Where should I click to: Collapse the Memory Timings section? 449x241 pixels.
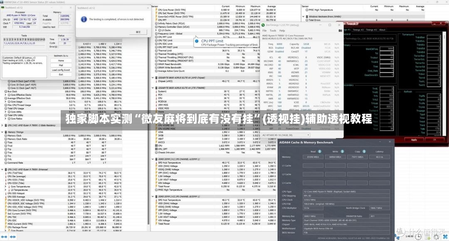coord(2,132)
